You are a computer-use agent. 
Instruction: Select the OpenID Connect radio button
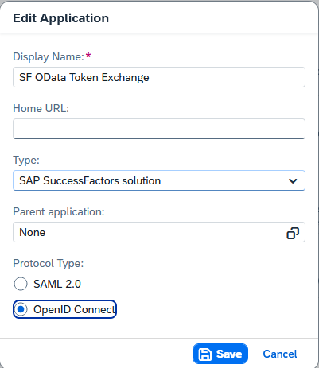21,309
